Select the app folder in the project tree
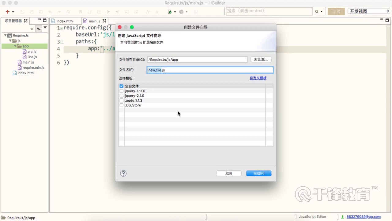The width and height of the screenshot is (392, 221). [x=25, y=46]
